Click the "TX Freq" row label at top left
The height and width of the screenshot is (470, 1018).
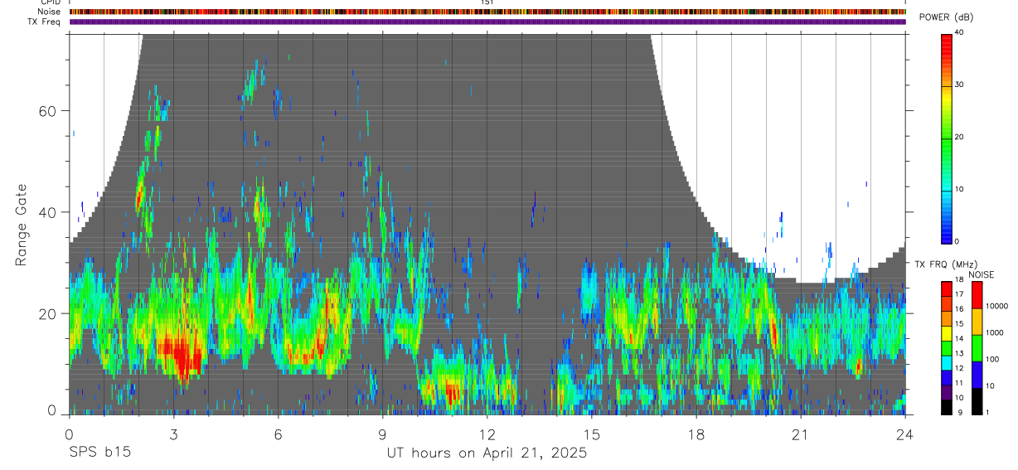click(46, 22)
